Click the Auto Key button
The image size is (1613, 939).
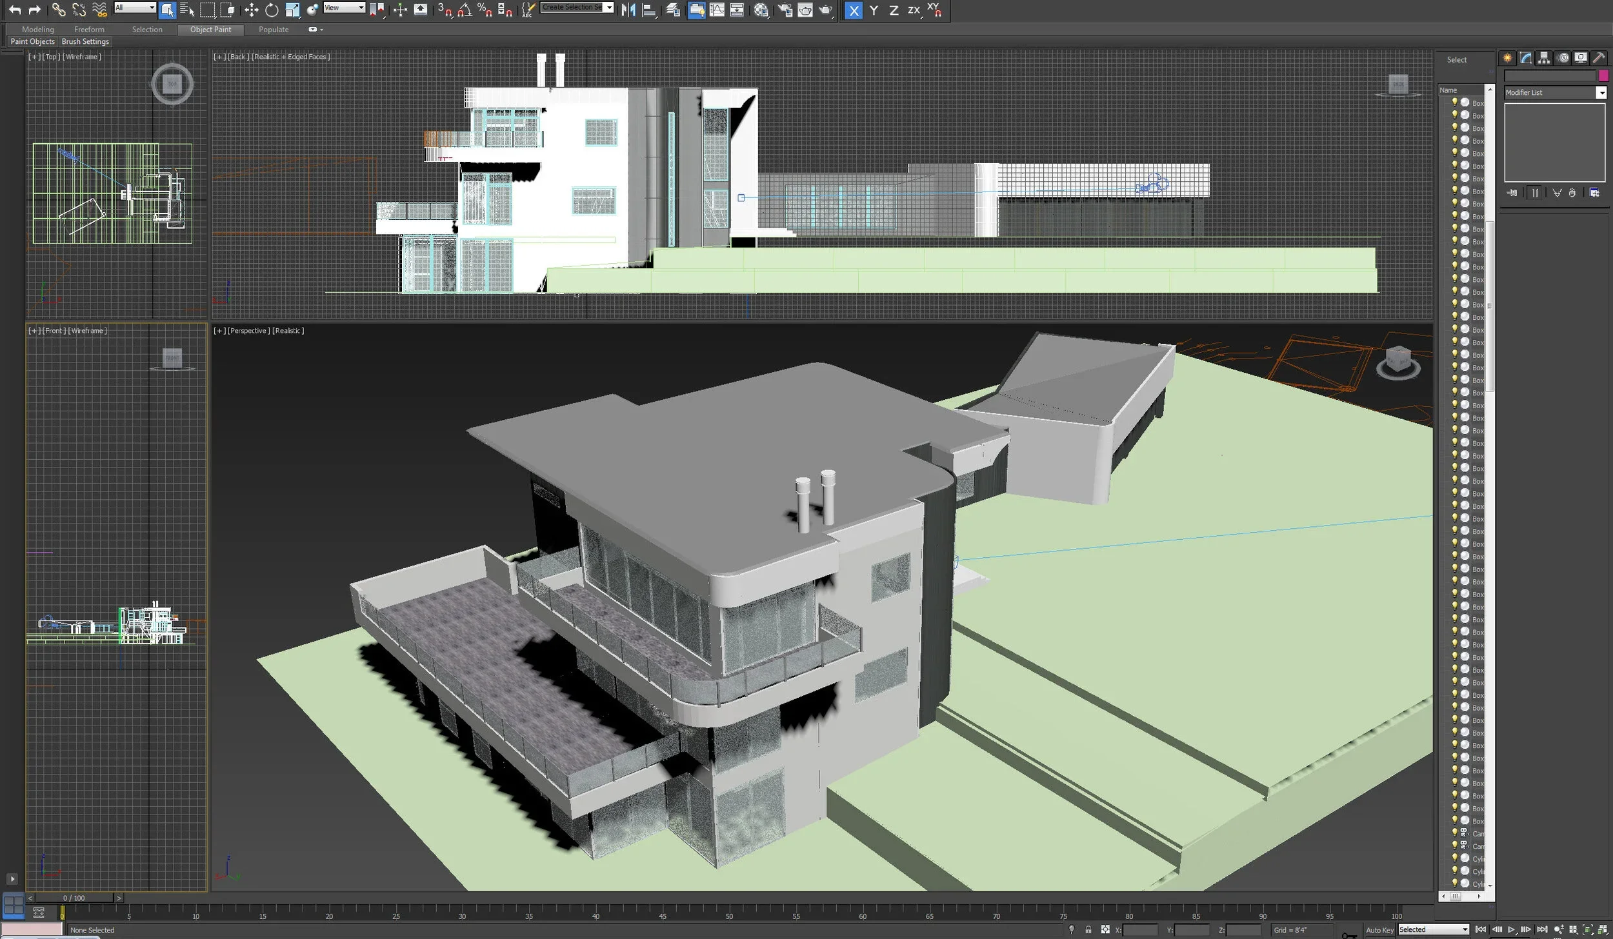1379,930
